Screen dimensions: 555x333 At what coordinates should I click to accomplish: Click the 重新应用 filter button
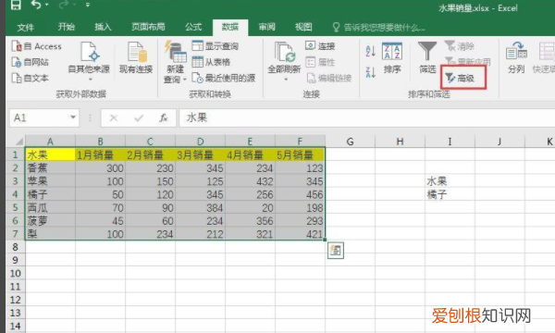(468, 62)
